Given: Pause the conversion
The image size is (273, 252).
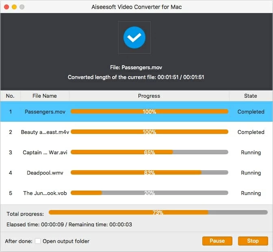Looking at the screenshot, I should 217,241.
